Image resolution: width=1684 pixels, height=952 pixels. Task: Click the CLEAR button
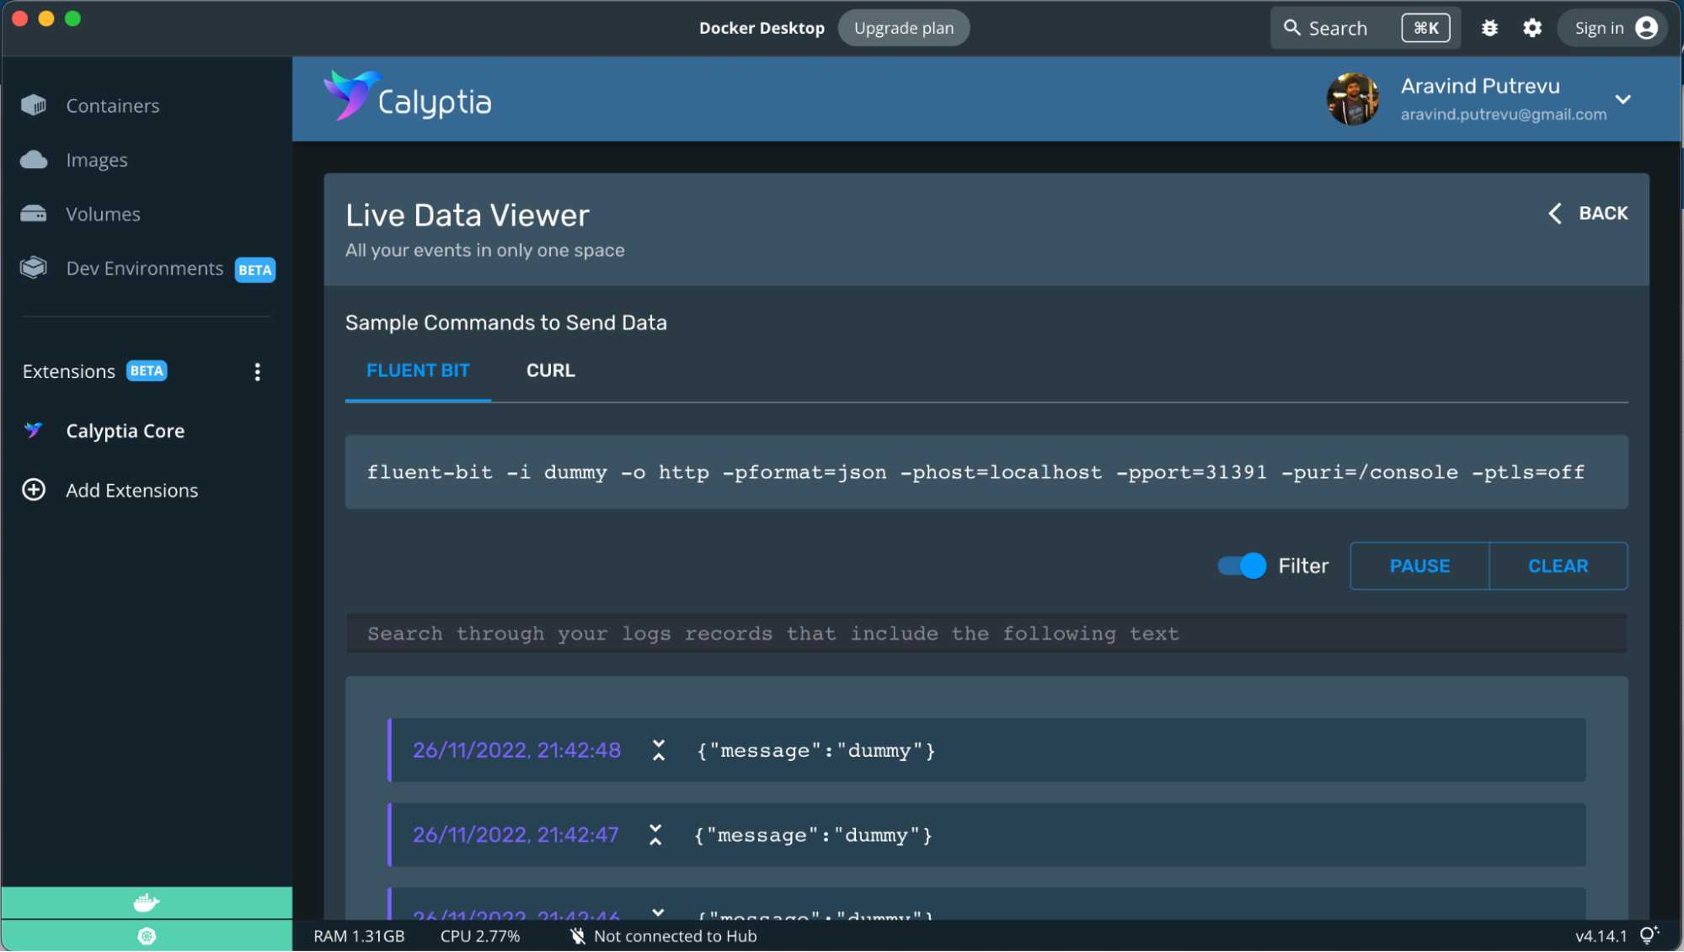(1558, 565)
